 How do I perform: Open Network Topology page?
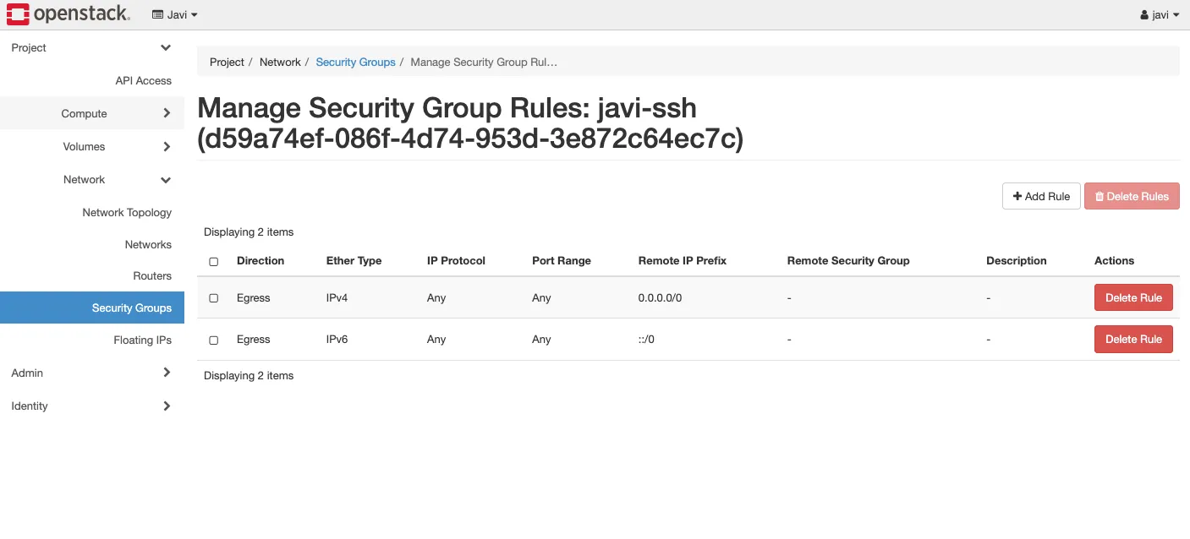(x=127, y=212)
